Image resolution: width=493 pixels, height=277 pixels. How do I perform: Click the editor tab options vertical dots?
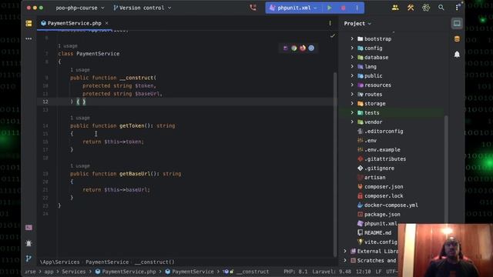(330, 23)
